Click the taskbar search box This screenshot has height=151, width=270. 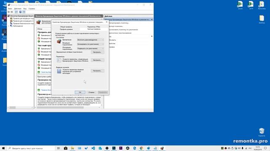coord(31,148)
